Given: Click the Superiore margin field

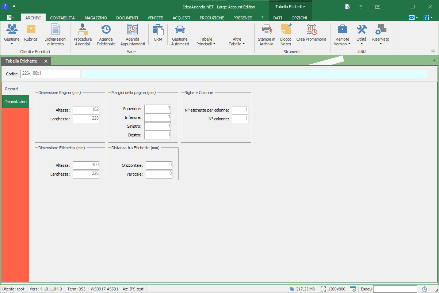Looking at the screenshot, I should pyautogui.click(x=158, y=109).
